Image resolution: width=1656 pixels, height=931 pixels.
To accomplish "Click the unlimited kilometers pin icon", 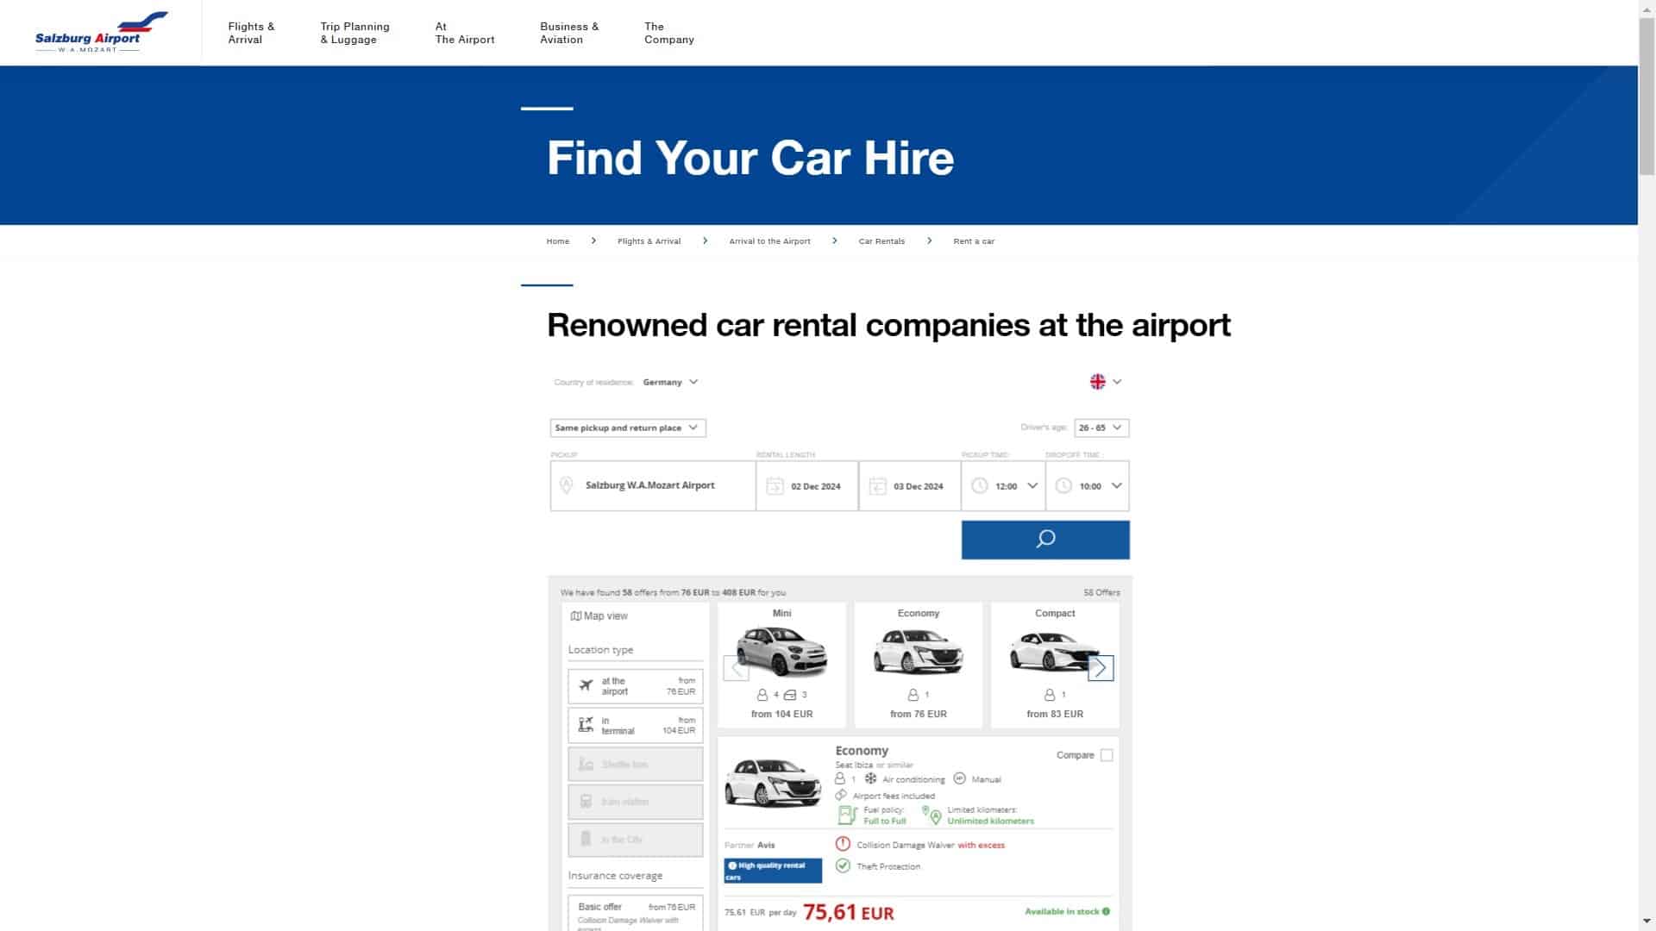I will click(931, 815).
